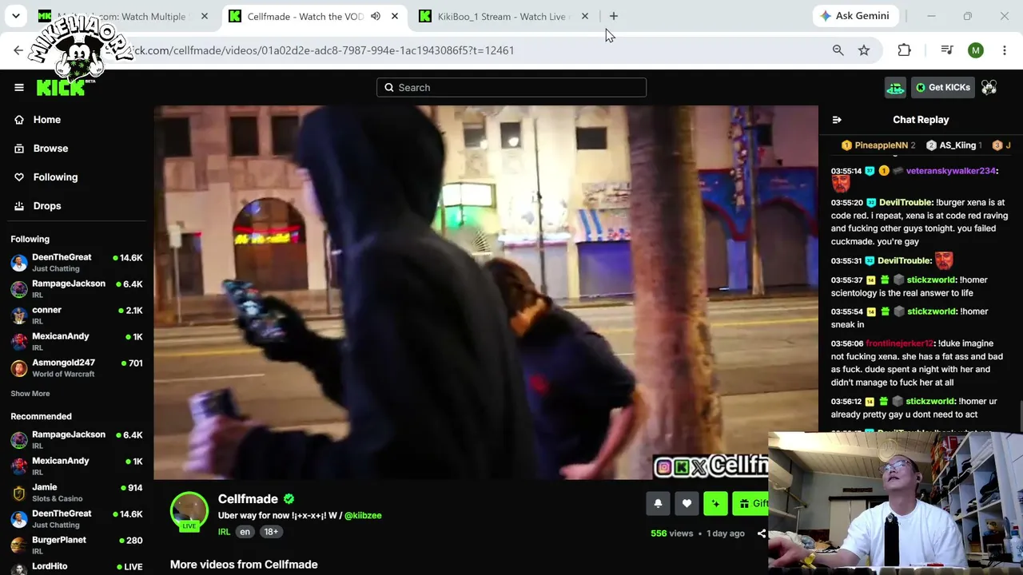Click the Get KICKs button
Screen dimensions: 1023x575
coord(943,87)
